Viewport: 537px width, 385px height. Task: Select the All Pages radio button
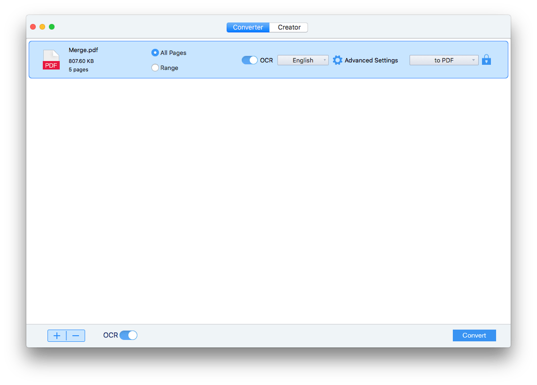(x=155, y=53)
